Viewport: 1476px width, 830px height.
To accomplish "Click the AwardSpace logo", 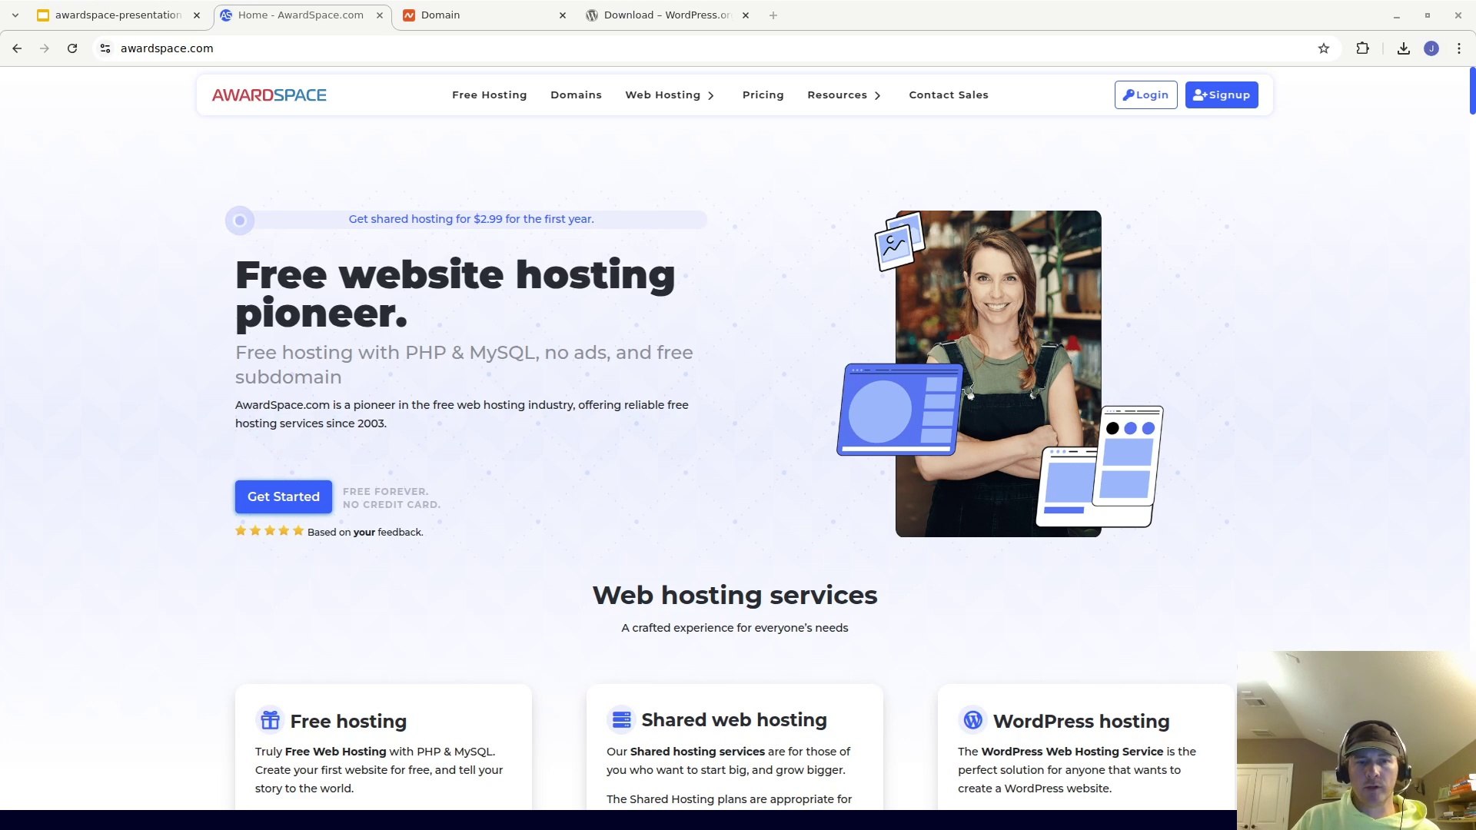I will (268, 95).
